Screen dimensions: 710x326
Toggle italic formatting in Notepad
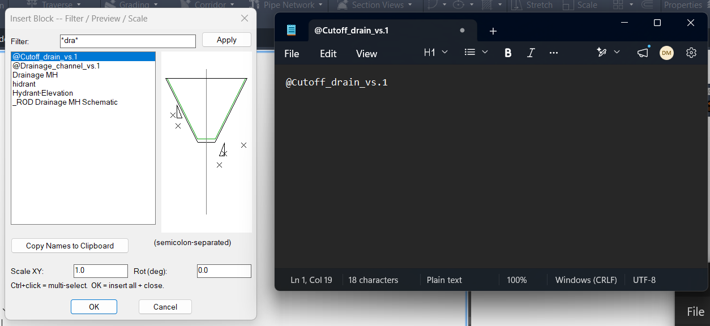pos(531,53)
